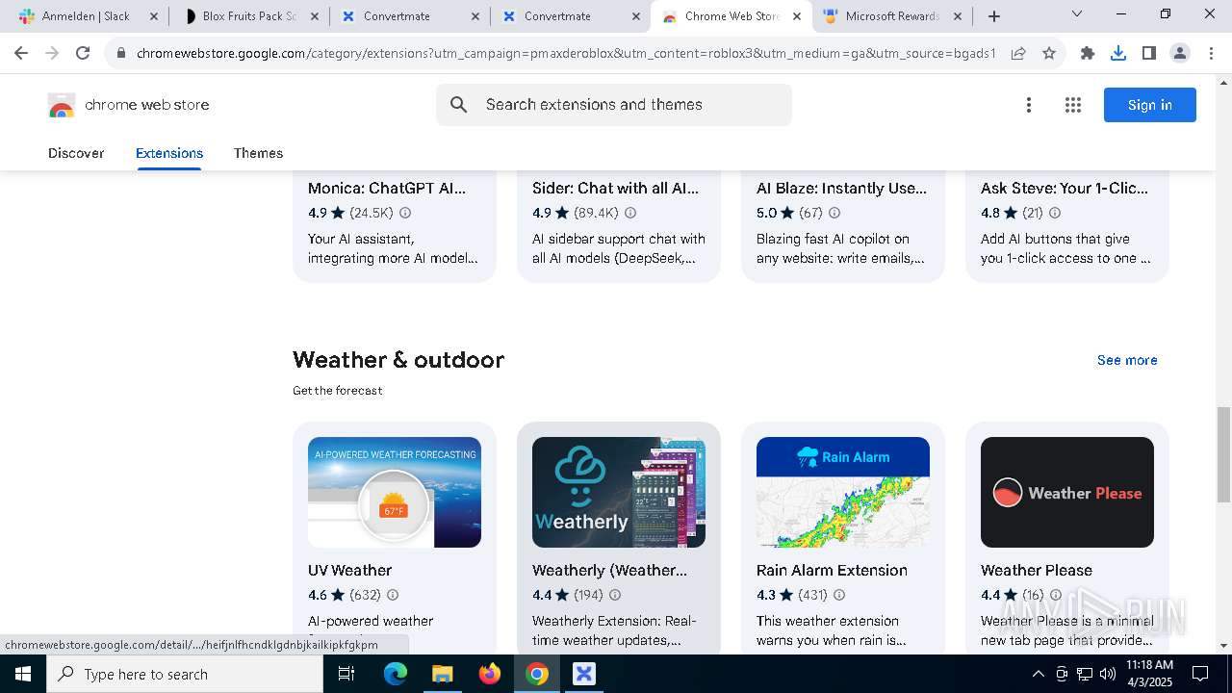The image size is (1232, 693).
Task: Open Ask Steve: Your 1-Click extension
Action: (1065, 188)
